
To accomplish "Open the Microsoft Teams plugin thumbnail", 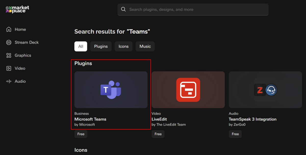I will (x=111, y=90).
